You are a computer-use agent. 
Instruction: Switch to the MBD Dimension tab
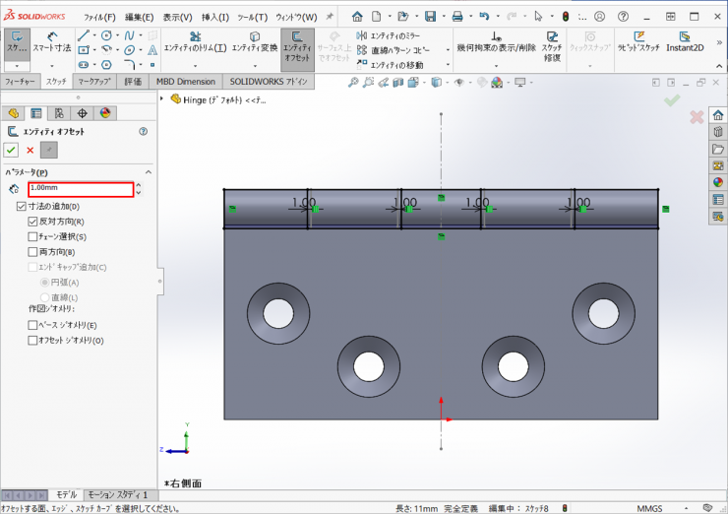tap(186, 82)
